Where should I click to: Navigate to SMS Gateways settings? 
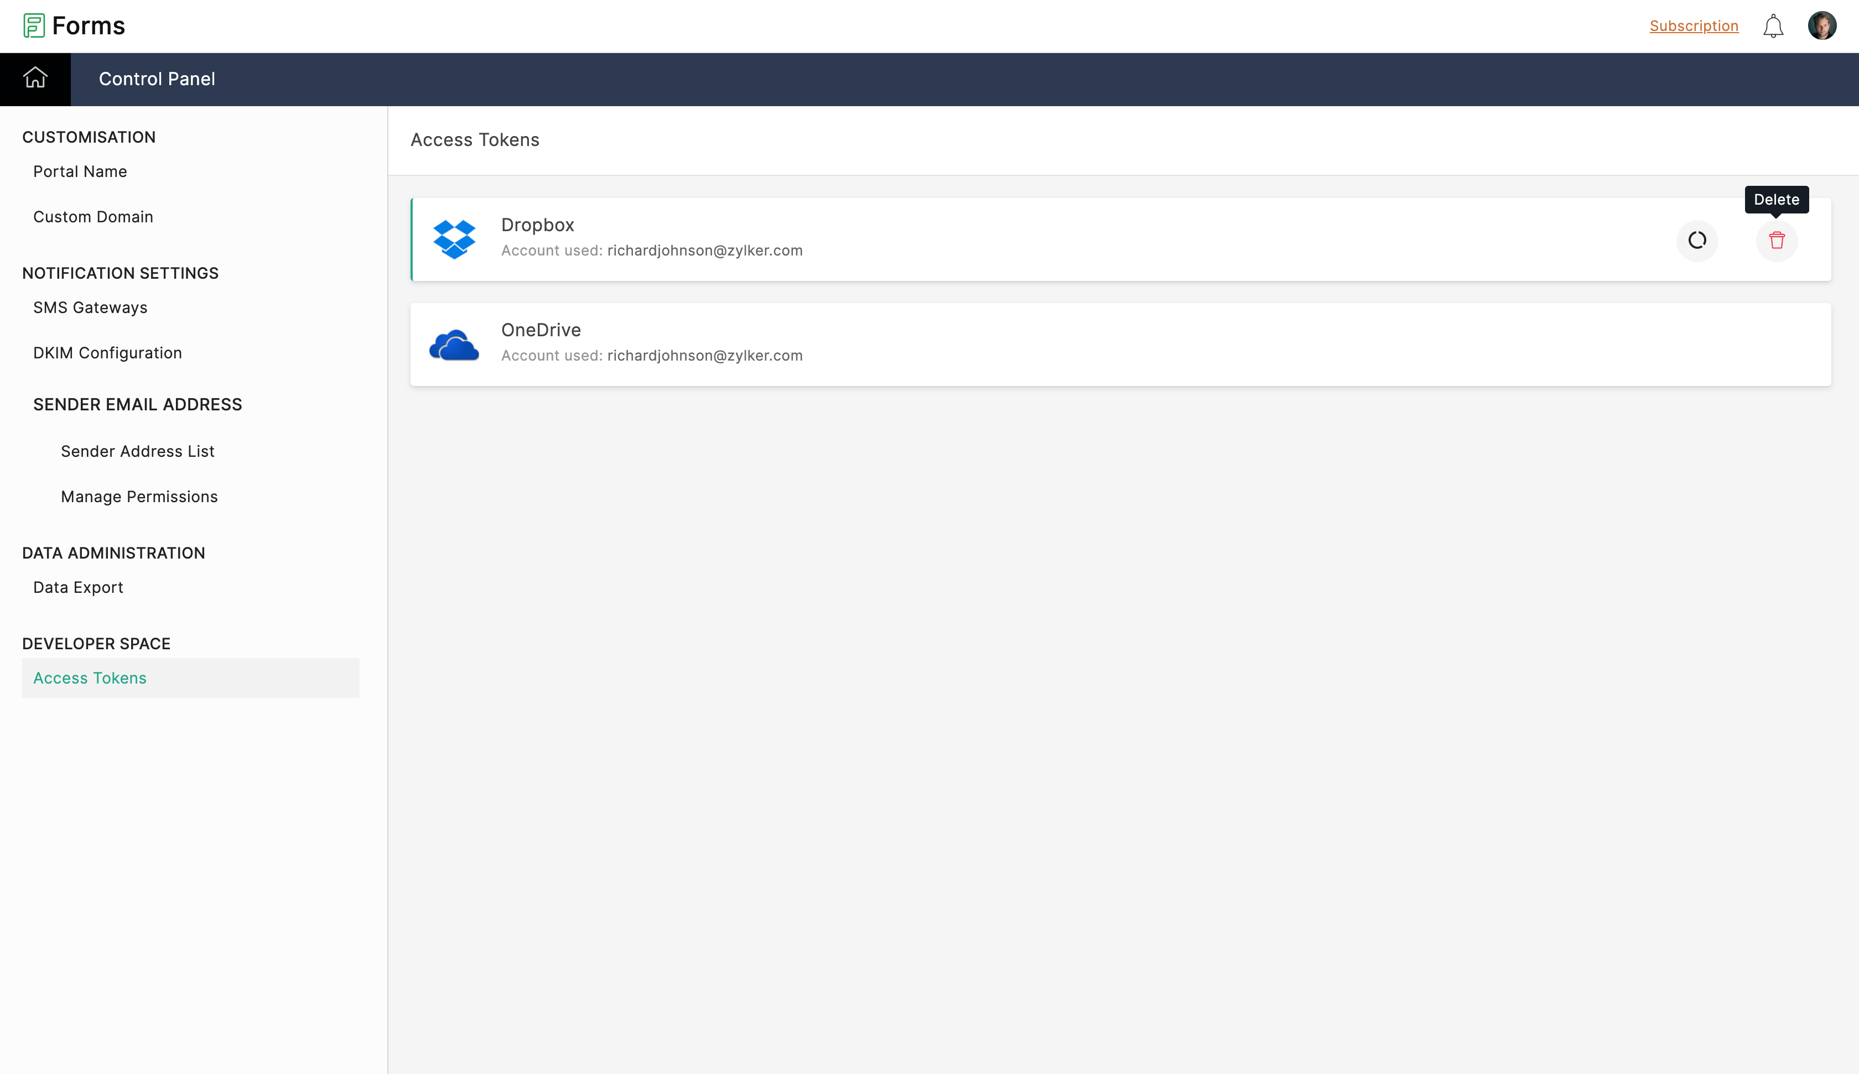point(90,307)
